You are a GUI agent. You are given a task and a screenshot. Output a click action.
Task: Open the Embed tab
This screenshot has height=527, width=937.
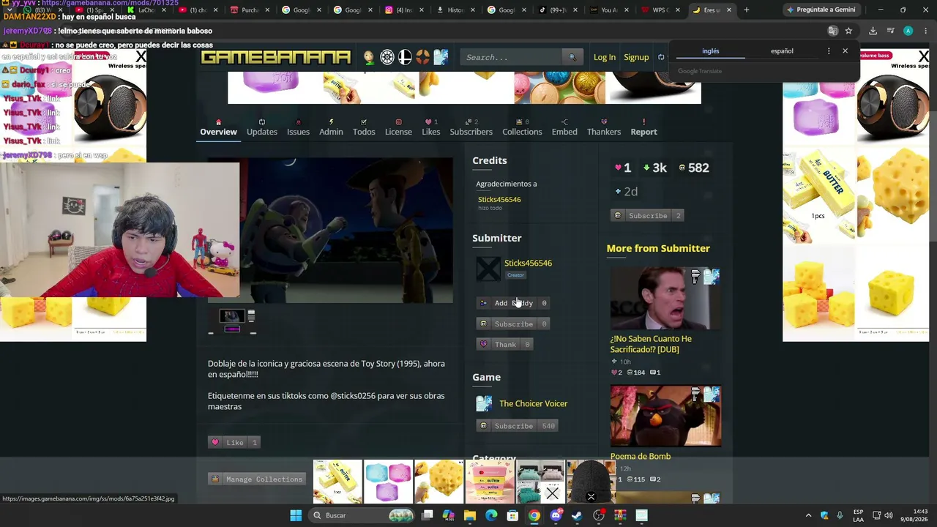click(x=564, y=127)
